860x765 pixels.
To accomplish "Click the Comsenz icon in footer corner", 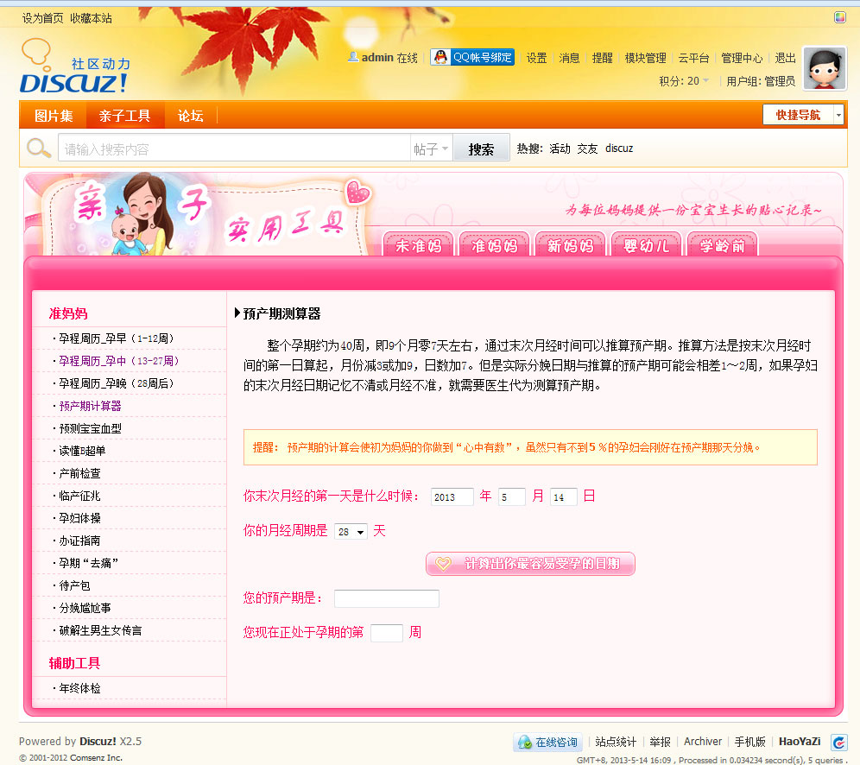I will pyautogui.click(x=839, y=743).
